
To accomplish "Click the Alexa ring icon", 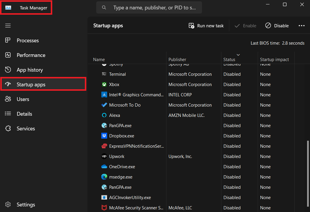I will coord(104,115).
